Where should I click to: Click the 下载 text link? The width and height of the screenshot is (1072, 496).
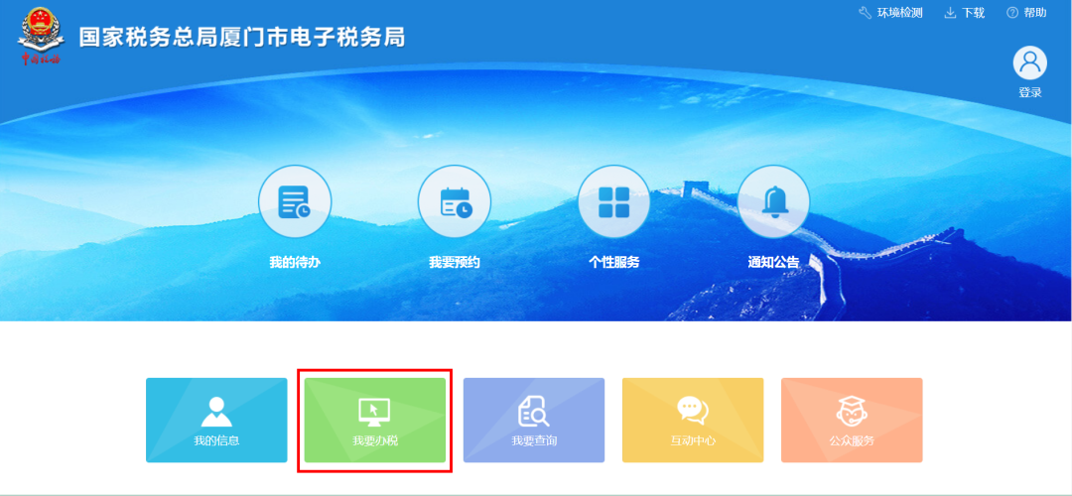click(x=974, y=13)
